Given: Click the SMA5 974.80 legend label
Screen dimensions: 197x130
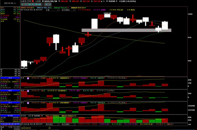Looking at the screenshot, I should pos(27,8).
